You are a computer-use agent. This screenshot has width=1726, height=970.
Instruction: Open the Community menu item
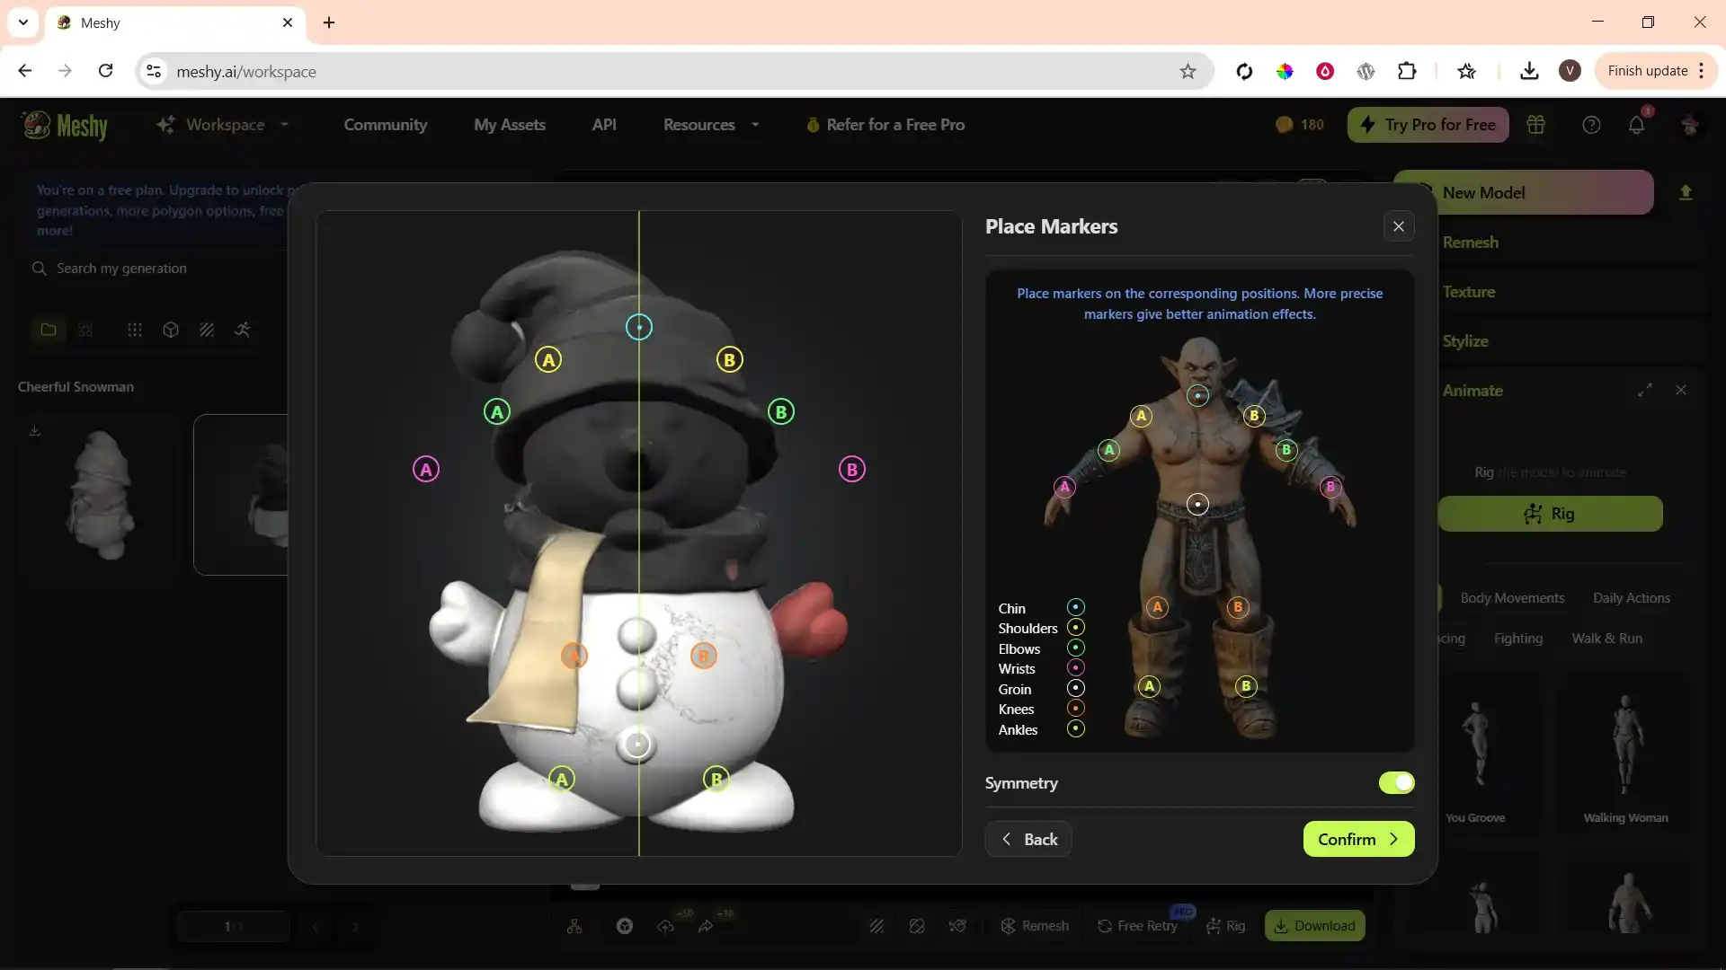(386, 124)
